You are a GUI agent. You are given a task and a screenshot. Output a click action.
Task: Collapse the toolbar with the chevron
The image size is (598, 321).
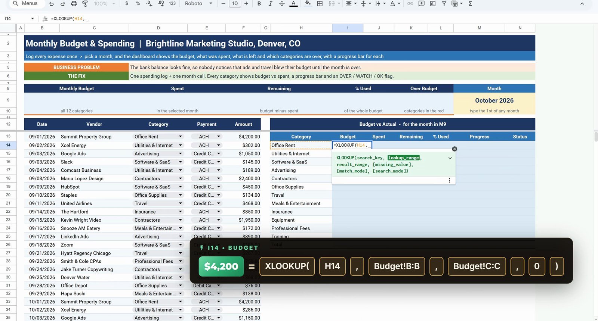point(582,4)
